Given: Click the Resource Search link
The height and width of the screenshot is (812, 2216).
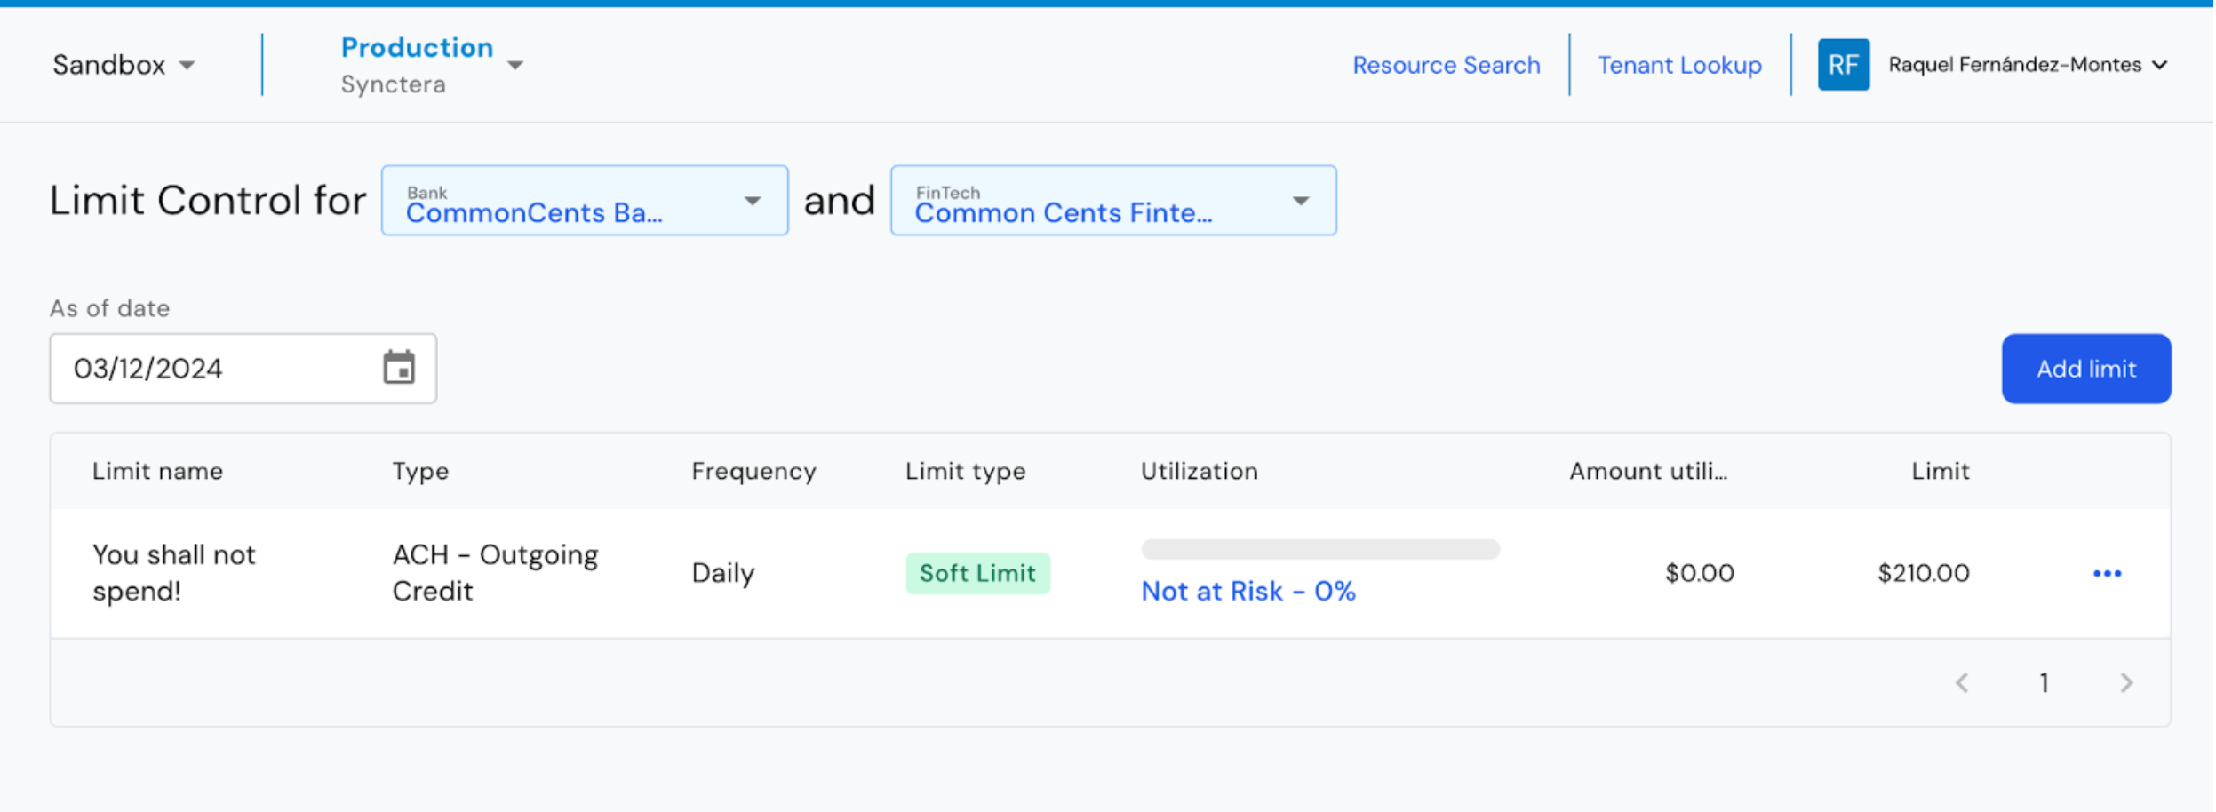Looking at the screenshot, I should coord(1446,65).
